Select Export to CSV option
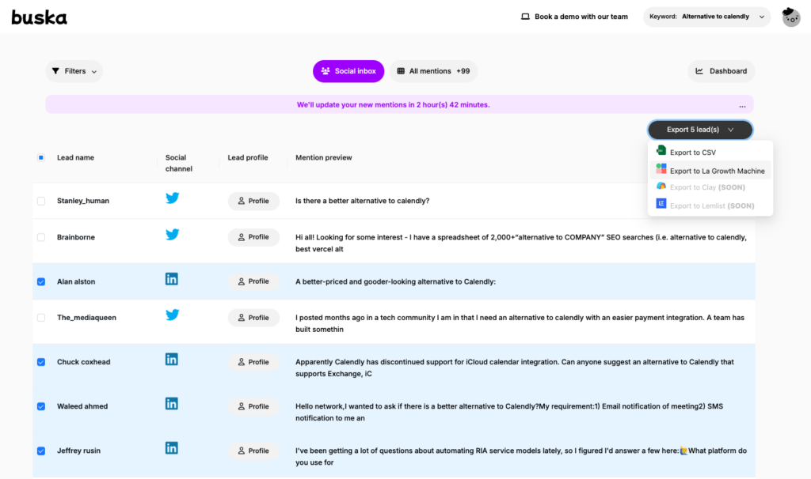 710,153
